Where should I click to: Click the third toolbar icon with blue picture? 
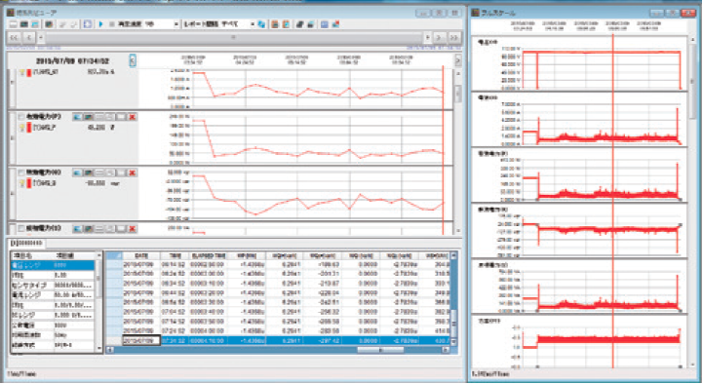[x=35, y=24]
